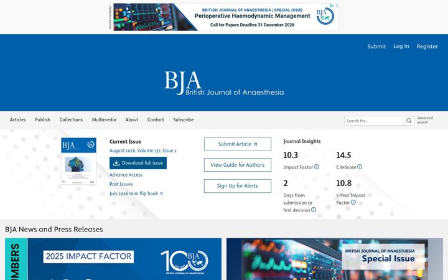Click the BJA News and Press Releases heading
Image resolution: width=448 pixels, height=280 pixels.
(x=54, y=229)
